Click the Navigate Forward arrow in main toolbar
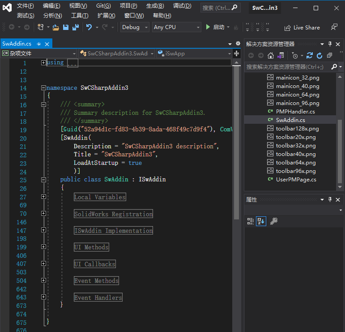 (26, 27)
